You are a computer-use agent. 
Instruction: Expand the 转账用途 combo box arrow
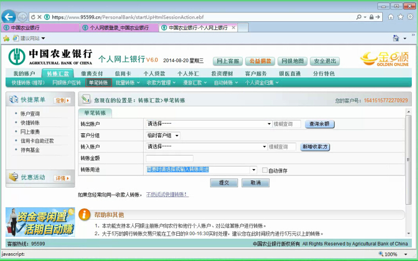point(254,170)
